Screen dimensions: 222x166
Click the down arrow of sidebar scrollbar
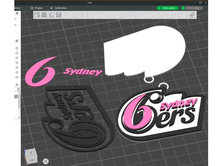(19, 117)
